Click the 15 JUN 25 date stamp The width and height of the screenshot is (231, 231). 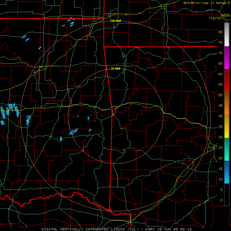168,229
